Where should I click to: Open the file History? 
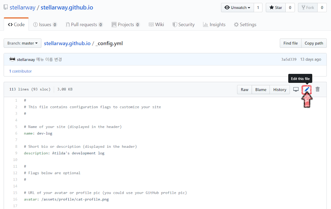280,90
